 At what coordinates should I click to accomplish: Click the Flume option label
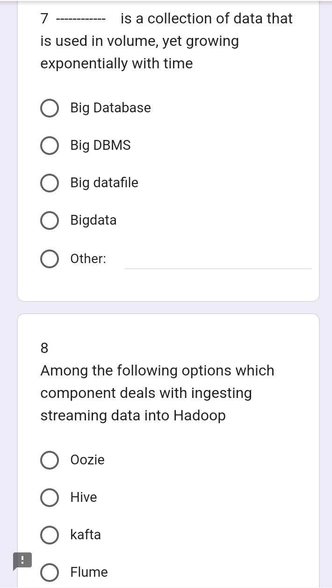tap(89, 572)
